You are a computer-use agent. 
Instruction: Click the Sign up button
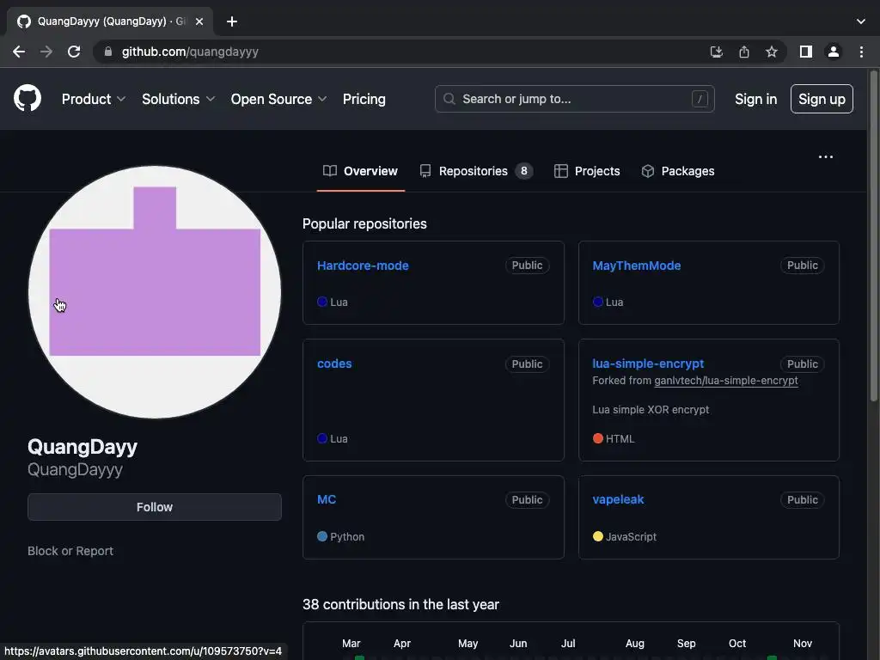[x=822, y=99]
